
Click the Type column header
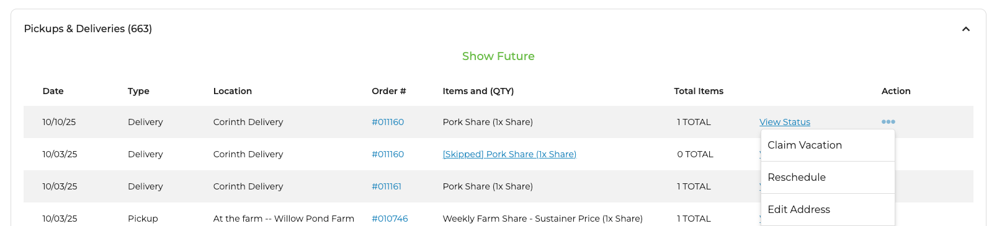pos(138,91)
